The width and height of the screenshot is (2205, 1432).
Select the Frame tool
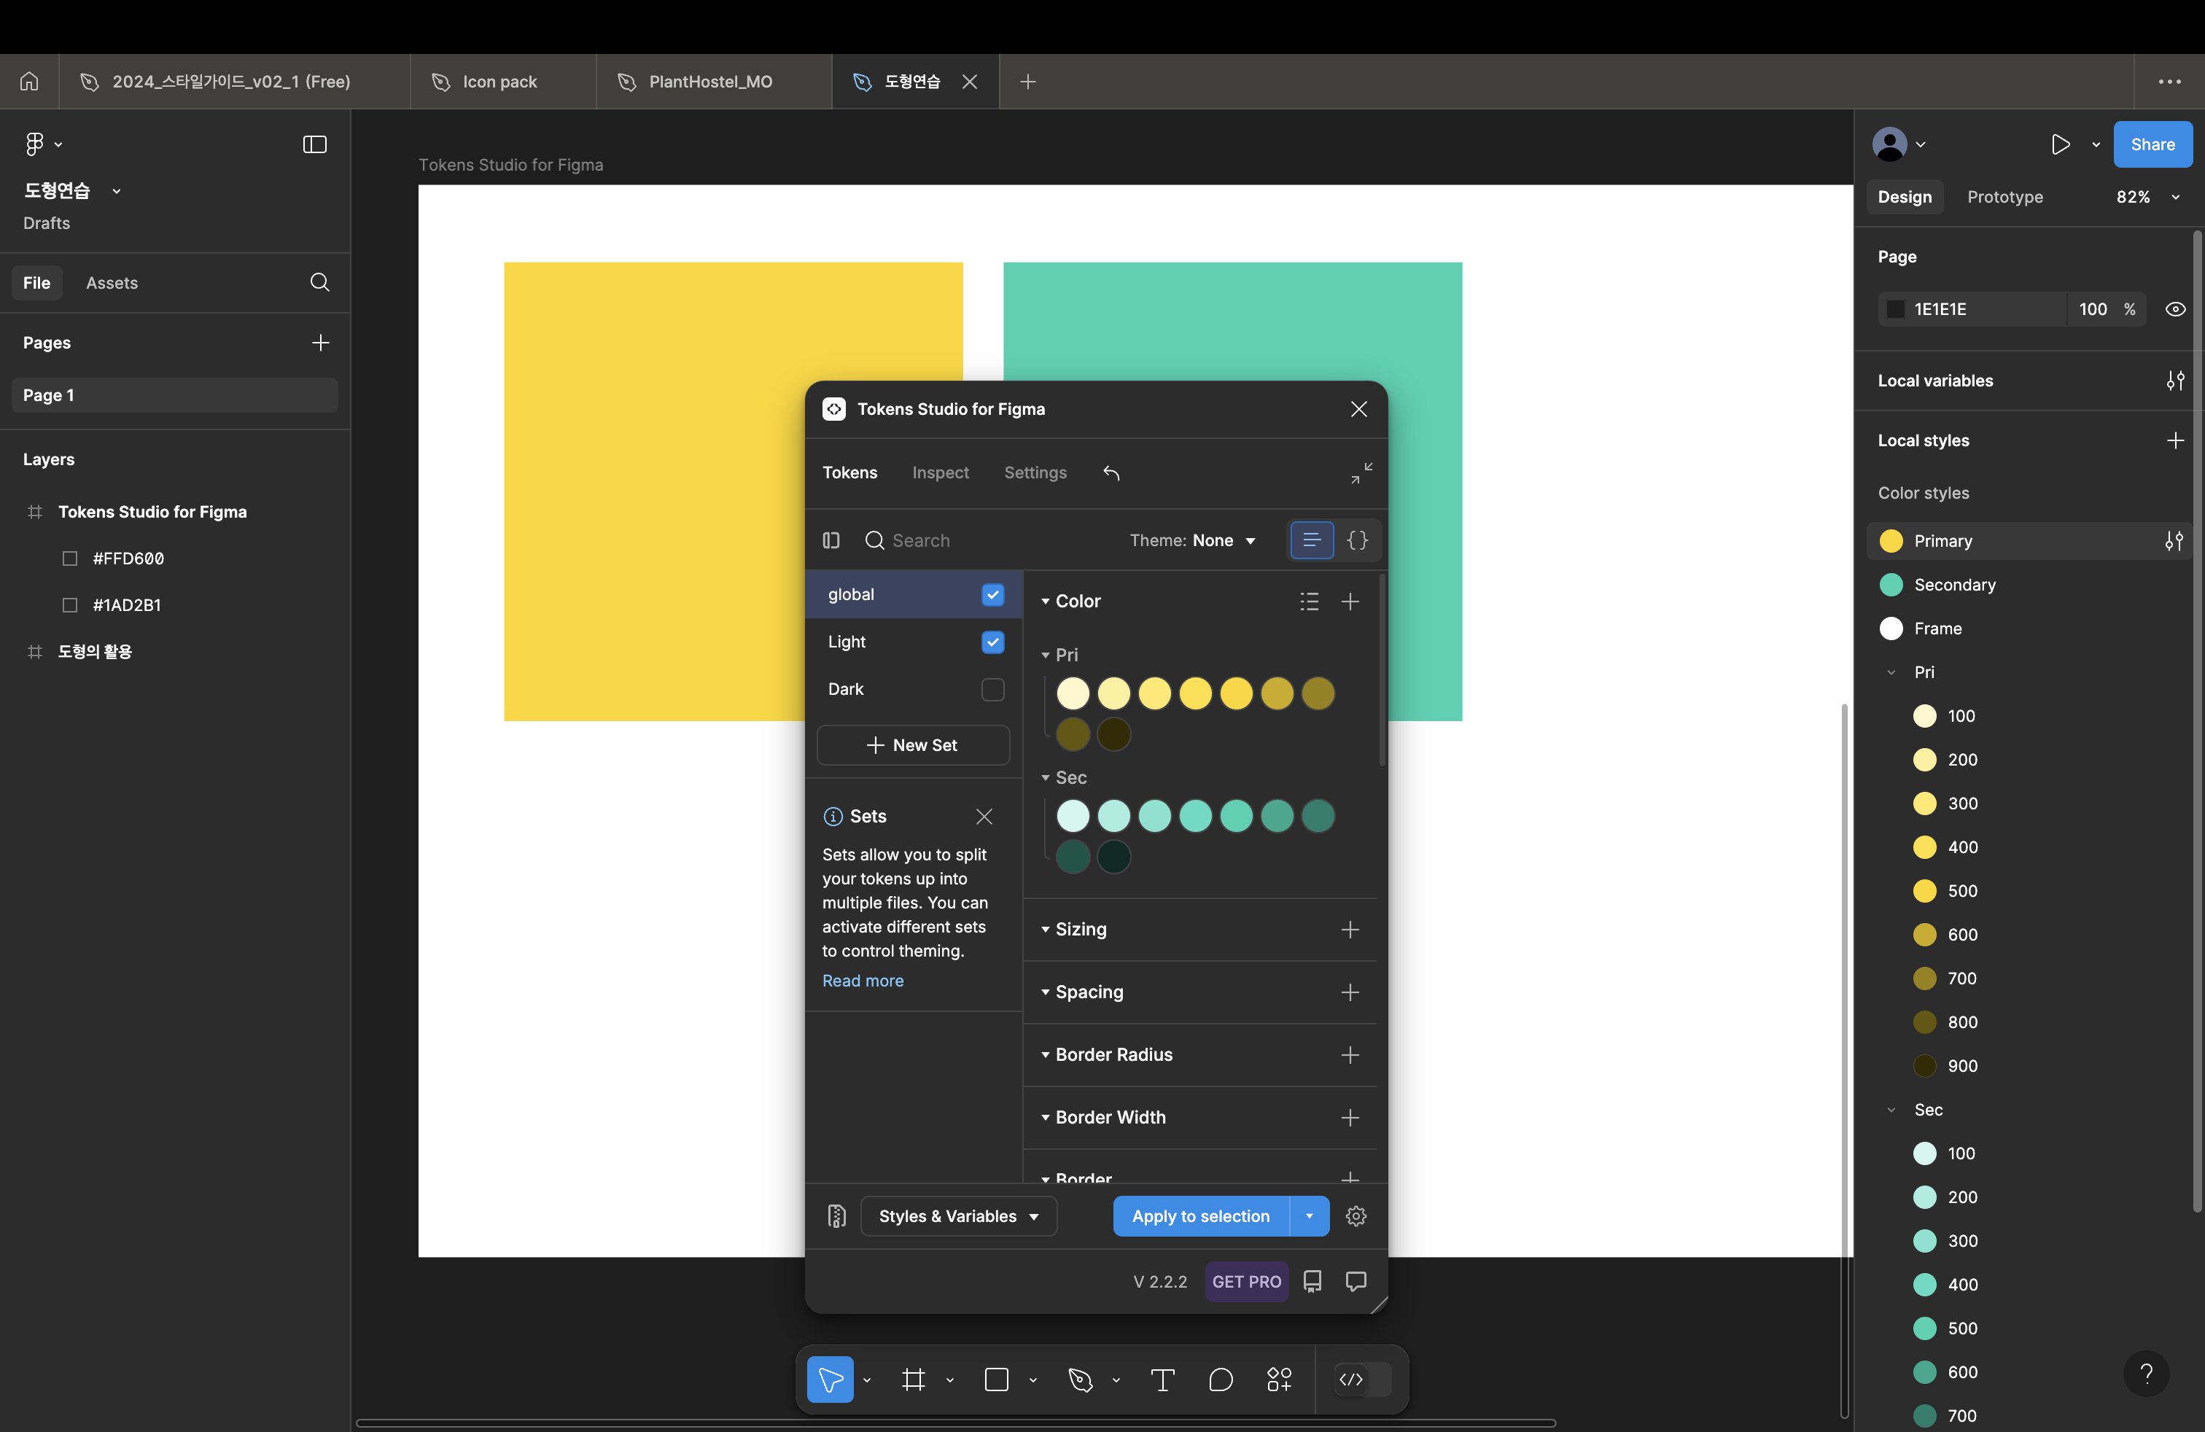(x=914, y=1380)
